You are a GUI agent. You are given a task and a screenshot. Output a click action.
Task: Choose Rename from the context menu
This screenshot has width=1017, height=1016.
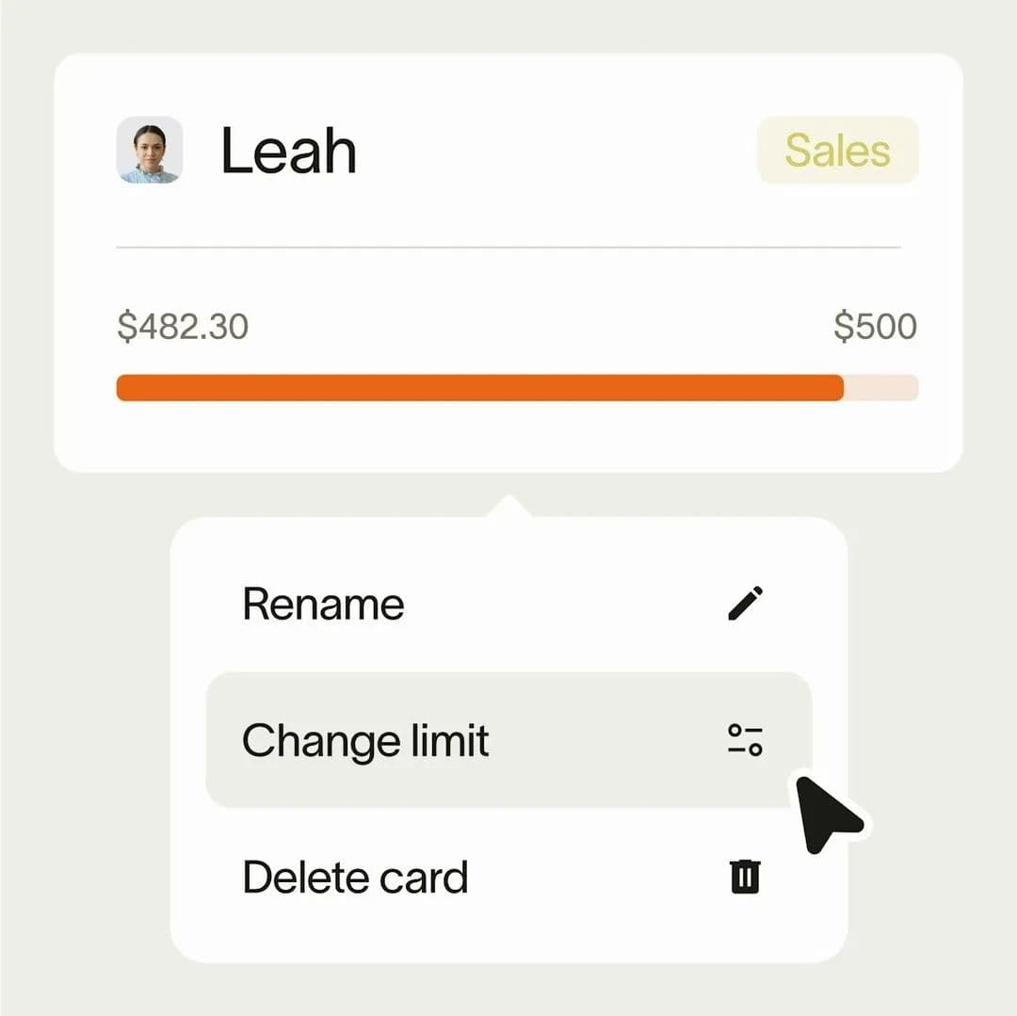(322, 604)
